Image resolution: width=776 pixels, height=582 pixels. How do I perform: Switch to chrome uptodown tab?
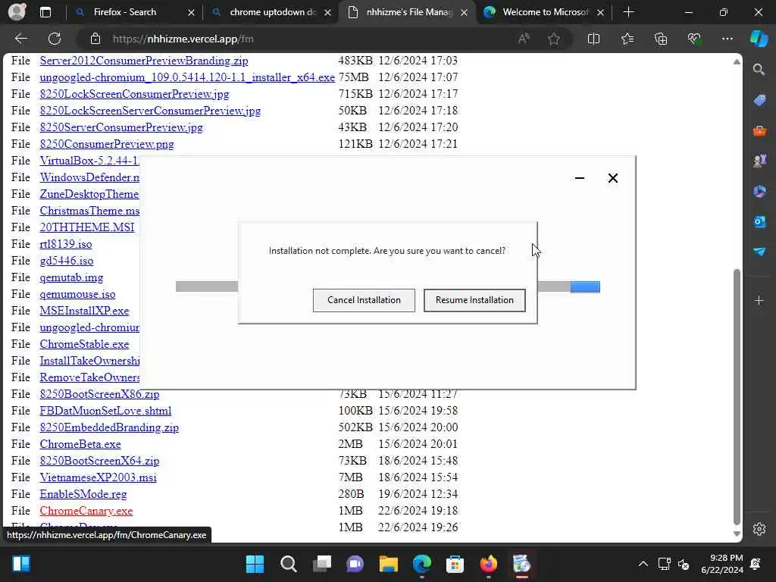pos(272,12)
